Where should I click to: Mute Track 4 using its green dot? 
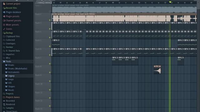pos(50,38)
